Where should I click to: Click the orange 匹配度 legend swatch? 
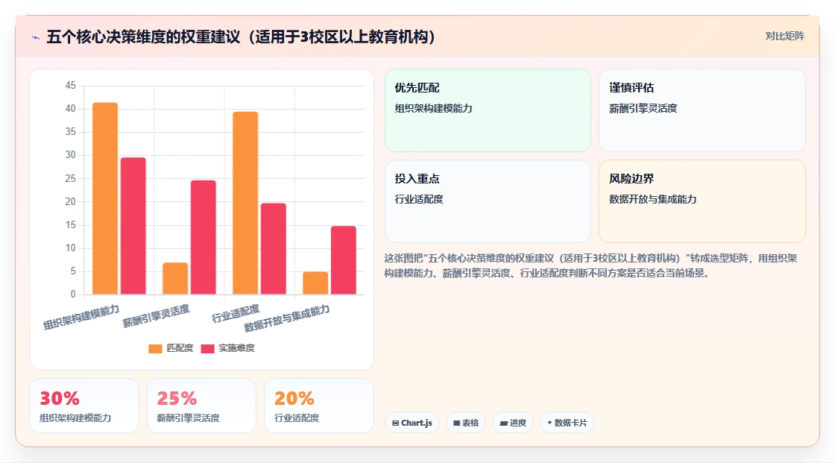coord(155,348)
